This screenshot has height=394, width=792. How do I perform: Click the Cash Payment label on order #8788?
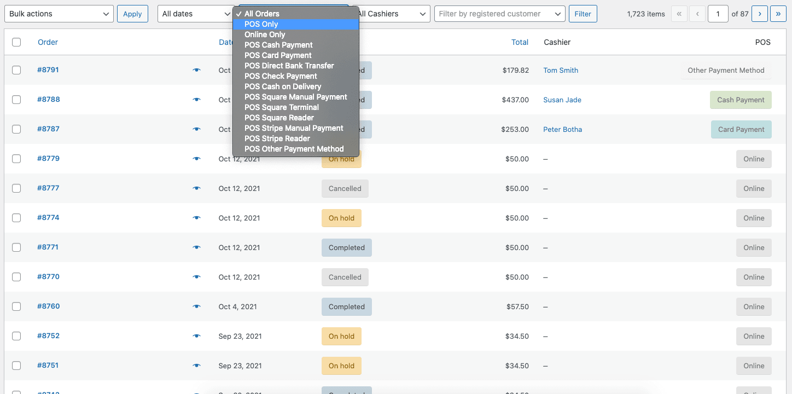[741, 100]
